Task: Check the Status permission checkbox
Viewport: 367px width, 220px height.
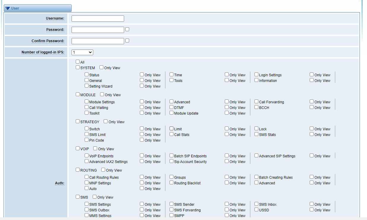Action: click(86, 75)
